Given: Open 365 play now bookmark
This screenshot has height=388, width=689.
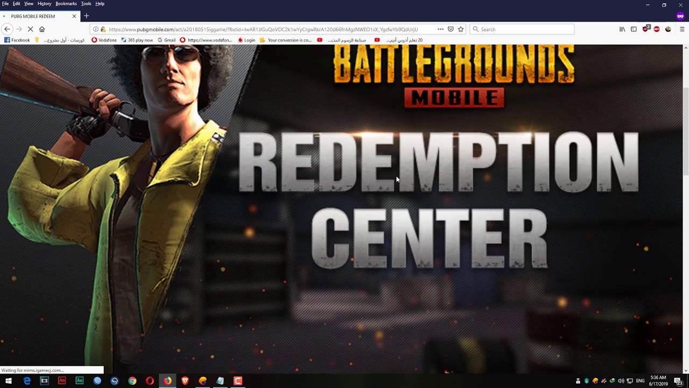Looking at the screenshot, I should click(137, 40).
